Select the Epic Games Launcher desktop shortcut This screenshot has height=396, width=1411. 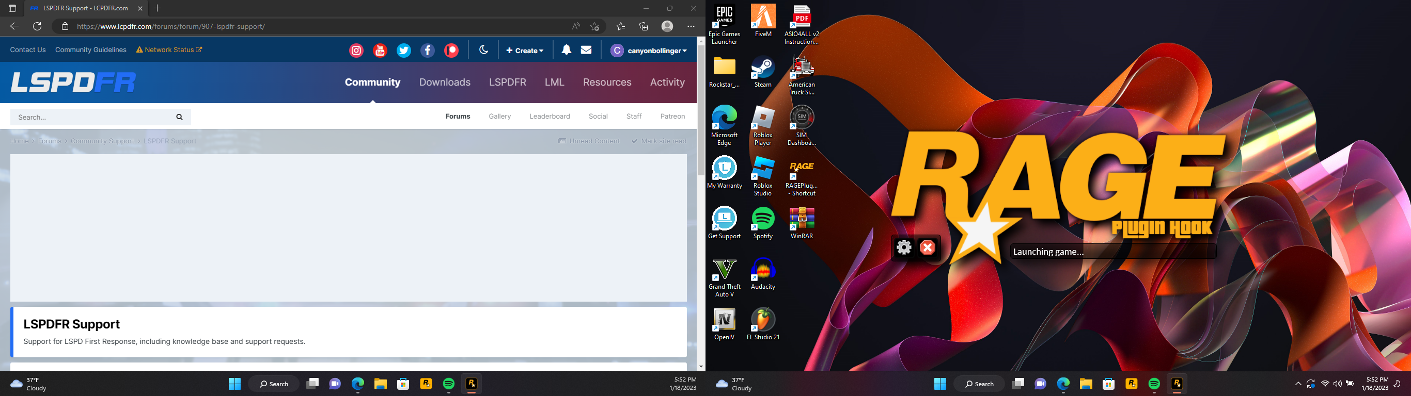pos(724,25)
